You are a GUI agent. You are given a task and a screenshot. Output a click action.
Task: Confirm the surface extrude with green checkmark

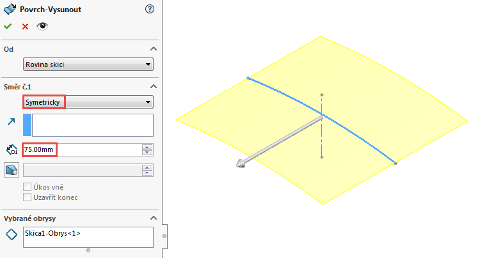click(8, 27)
